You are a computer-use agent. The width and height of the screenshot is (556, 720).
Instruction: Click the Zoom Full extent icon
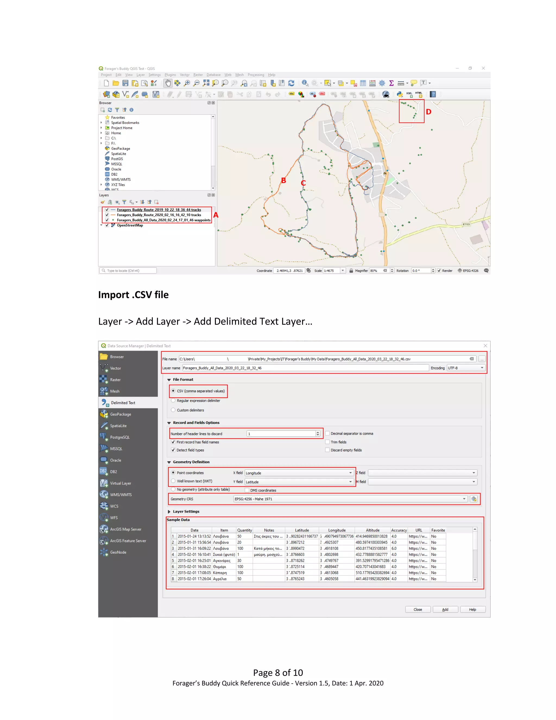coord(206,83)
